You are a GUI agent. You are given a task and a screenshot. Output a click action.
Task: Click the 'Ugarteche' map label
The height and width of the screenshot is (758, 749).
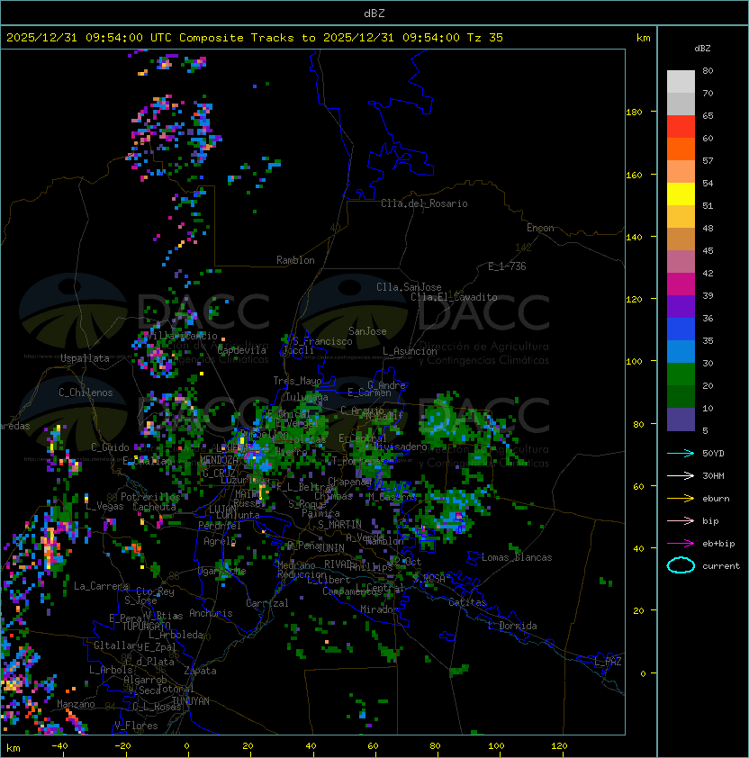(222, 571)
